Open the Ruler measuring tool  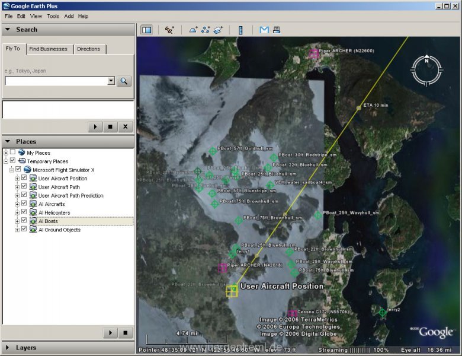tap(240, 30)
